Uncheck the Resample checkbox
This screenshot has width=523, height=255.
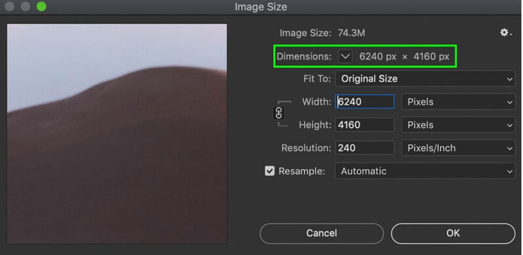269,171
